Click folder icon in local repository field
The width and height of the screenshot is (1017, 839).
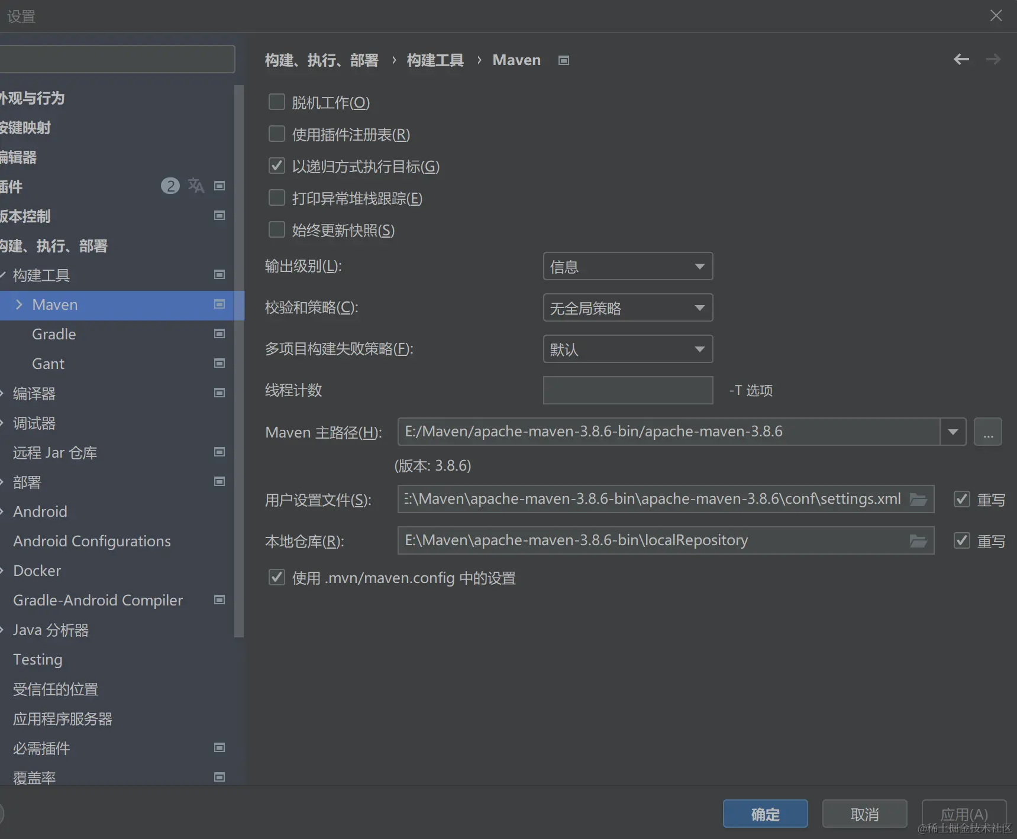918,541
